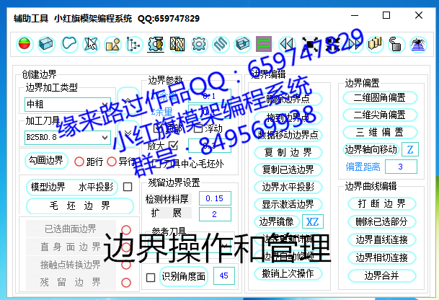Image resolution: width=439 pixels, height=300 pixels.
Task: Click the blue 3D box toolbar icon
Action: (x=46, y=44)
